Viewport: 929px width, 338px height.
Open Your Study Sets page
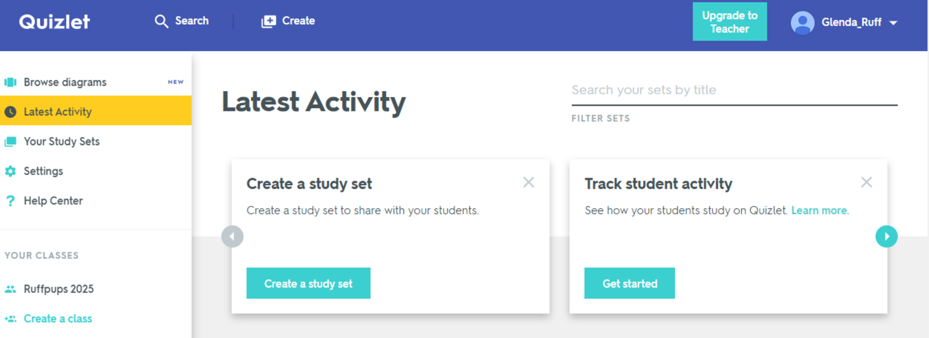coord(62,142)
